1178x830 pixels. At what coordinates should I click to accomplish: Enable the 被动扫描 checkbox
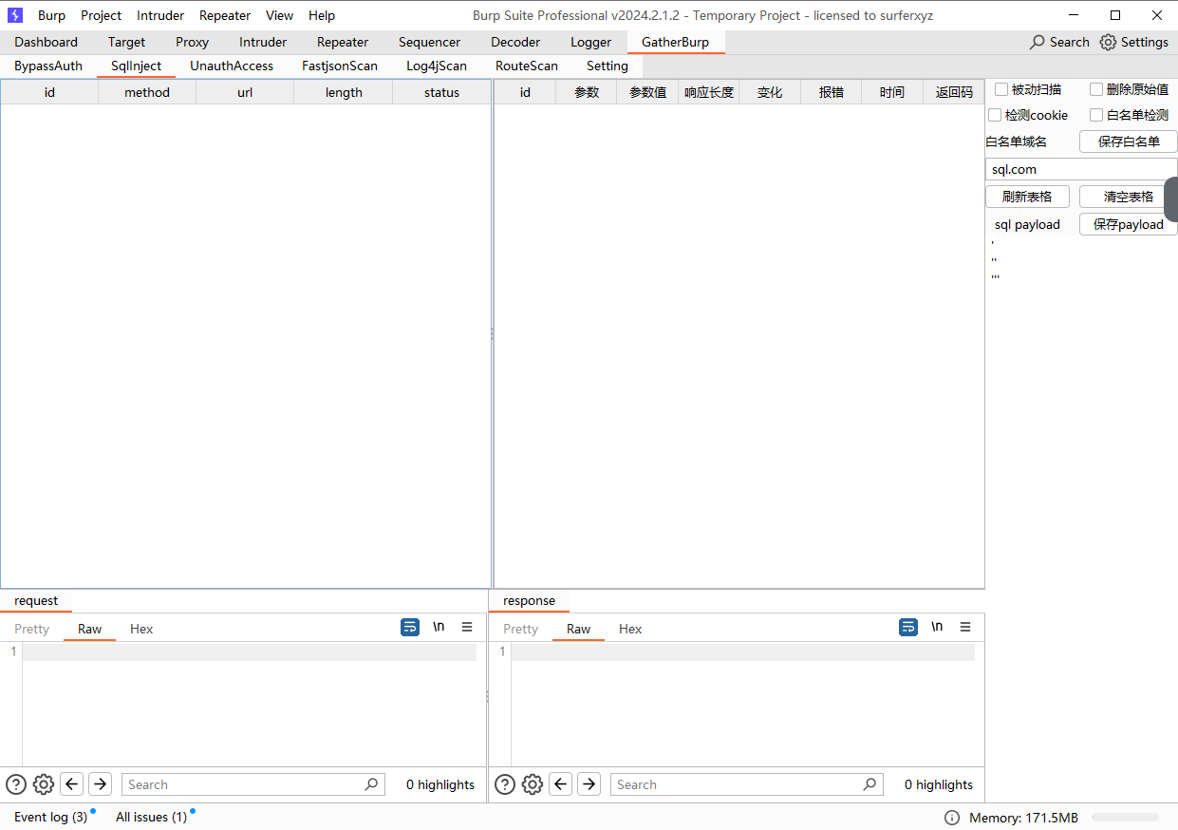[1000, 89]
